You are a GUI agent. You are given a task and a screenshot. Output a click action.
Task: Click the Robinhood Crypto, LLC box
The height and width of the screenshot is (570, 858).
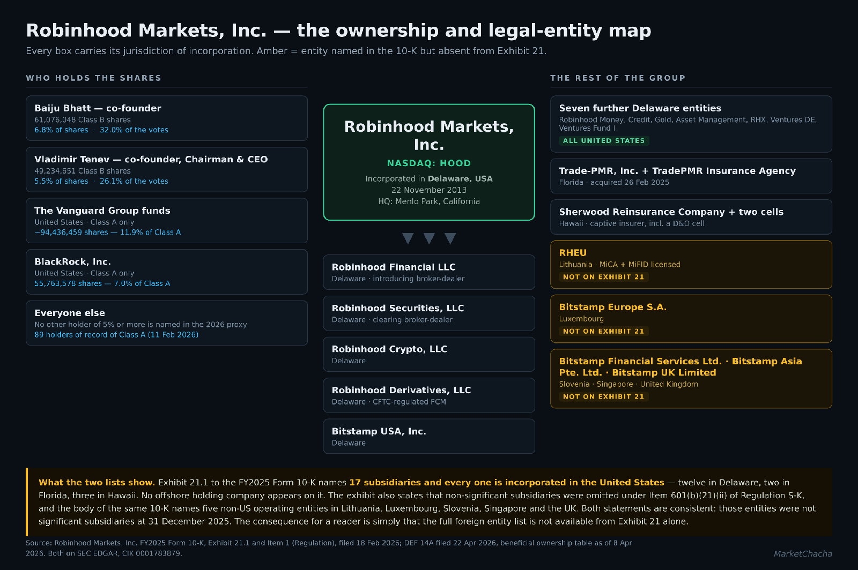tap(429, 354)
